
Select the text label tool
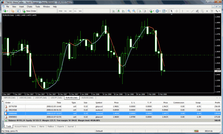[212, 11]
